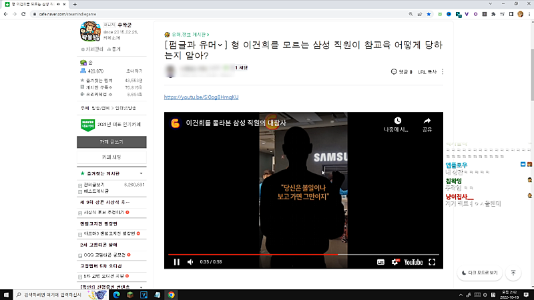The height and width of the screenshot is (300, 534).
Task: Show hidden system tray icons
Action: (461, 295)
